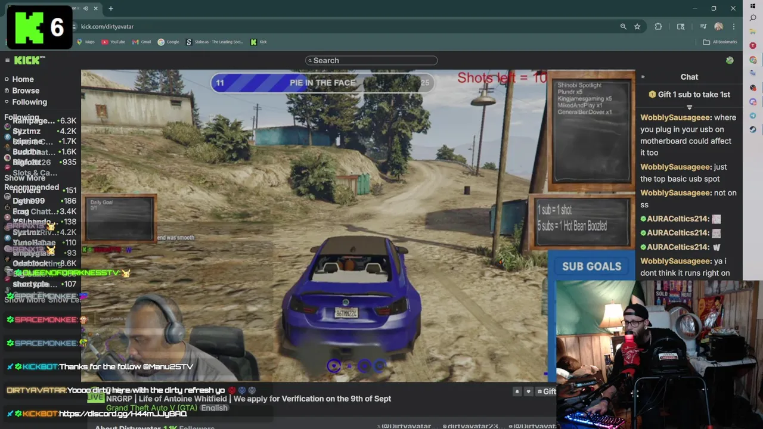Click Grand Theft Auto V category link

tap(151, 408)
